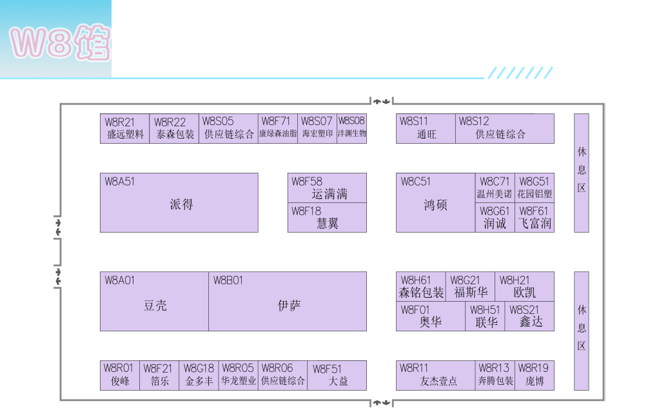Image resolution: width=659 pixels, height=419 pixels.
Task: Click the bottom entrance arrow marker
Action: pyautogui.click(x=381, y=403)
